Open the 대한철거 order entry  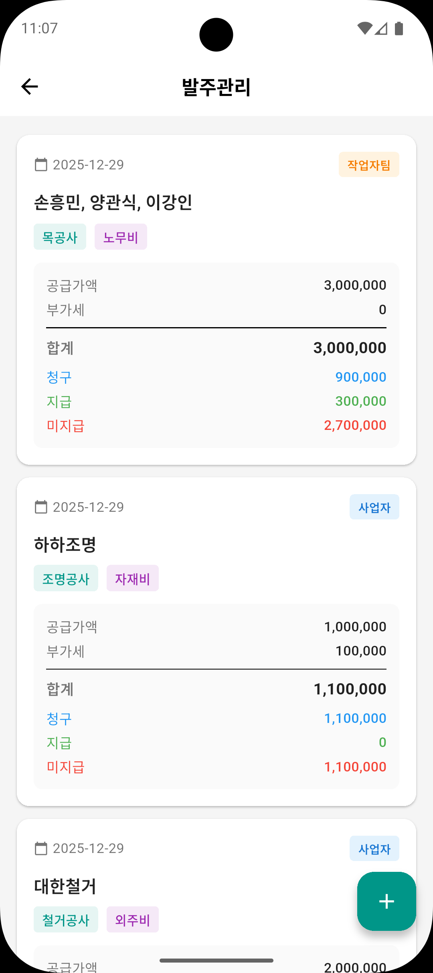(65, 886)
